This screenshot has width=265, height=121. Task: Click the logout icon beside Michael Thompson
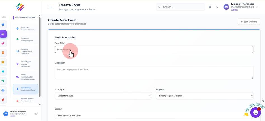tap(36, 114)
